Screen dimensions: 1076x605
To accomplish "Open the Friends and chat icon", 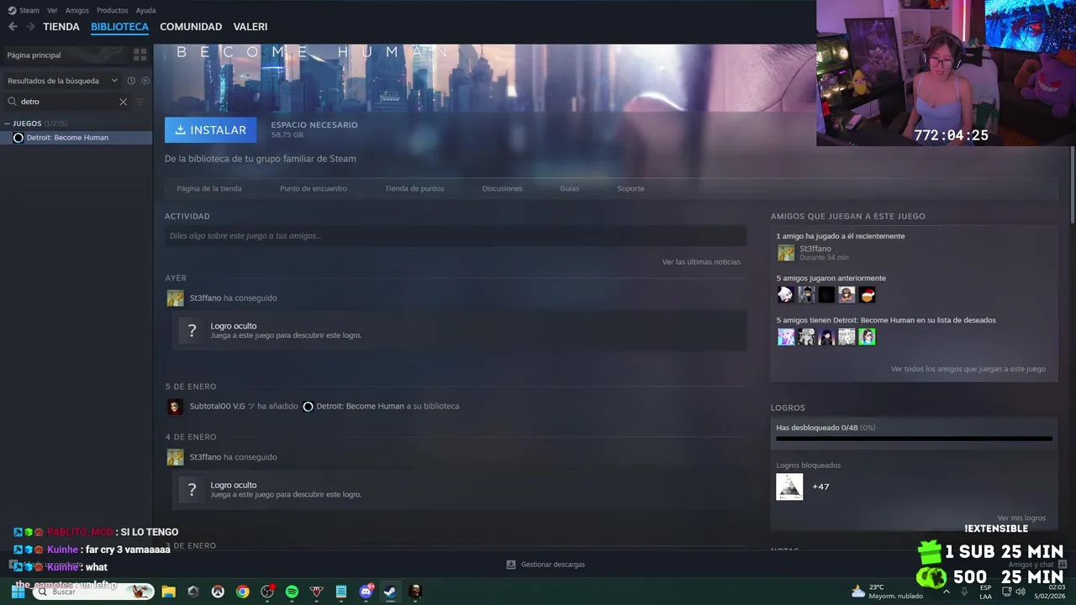I will point(1063,565).
